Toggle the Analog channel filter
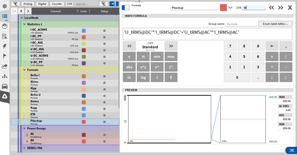 click(x=28, y=4)
